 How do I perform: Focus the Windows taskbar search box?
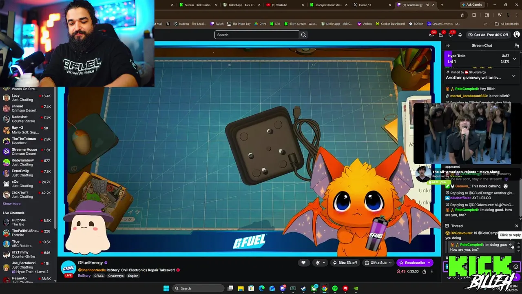click(199, 288)
